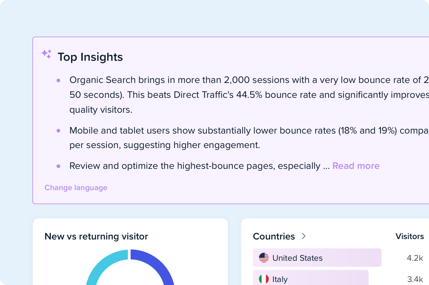
Task: Select the United States country row
Action: [x=317, y=258]
